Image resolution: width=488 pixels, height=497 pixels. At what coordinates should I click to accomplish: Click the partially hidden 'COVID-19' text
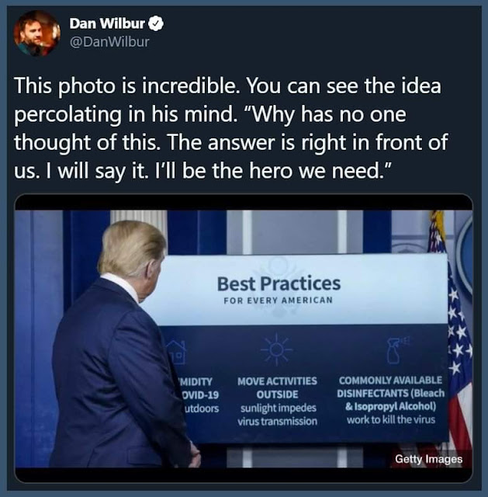click(200, 395)
